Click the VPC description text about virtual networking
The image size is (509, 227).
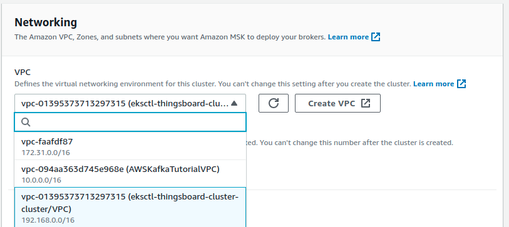[x=213, y=84]
